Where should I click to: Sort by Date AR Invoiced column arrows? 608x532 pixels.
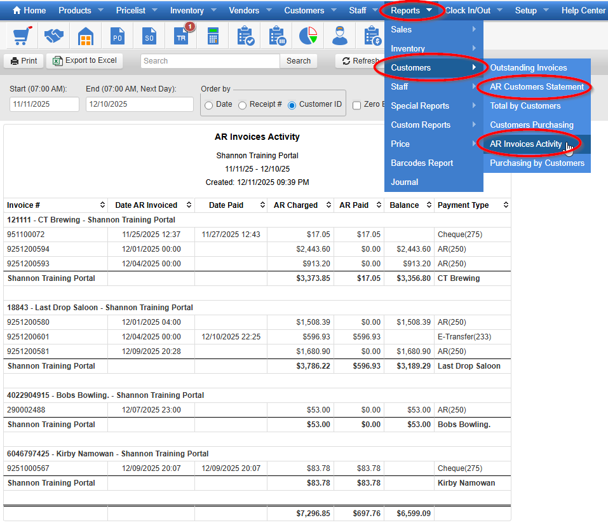(189, 205)
